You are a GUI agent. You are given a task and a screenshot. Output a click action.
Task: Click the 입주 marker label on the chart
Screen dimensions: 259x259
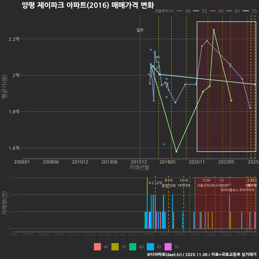139,30
